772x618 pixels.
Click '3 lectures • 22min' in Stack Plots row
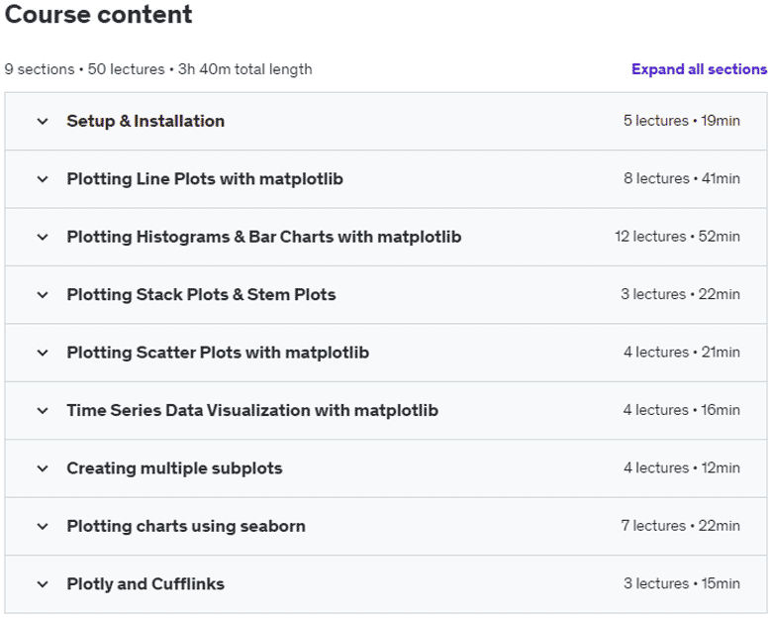click(680, 294)
